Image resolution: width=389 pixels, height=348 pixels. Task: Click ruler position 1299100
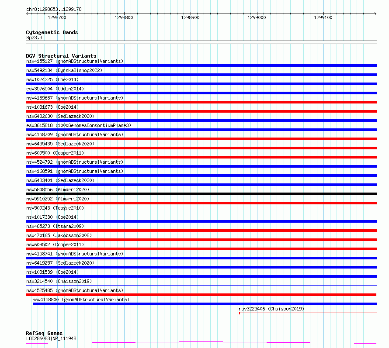pos(323,17)
